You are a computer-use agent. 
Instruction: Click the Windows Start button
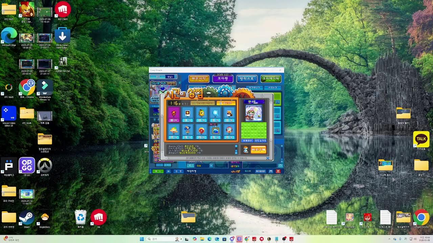pos(142,239)
